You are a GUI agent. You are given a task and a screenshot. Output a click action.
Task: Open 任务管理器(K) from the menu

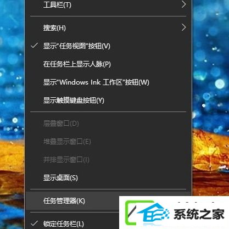coord(72,201)
